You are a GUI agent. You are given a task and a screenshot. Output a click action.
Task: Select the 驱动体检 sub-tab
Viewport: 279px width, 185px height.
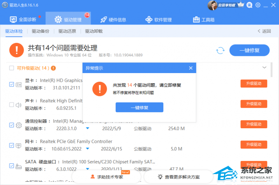point(14,31)
